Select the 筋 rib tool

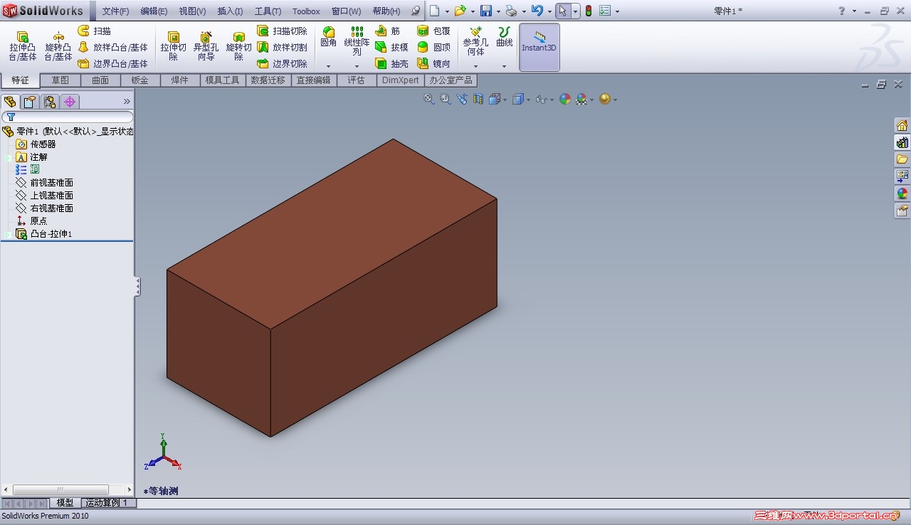coord(388,31)
